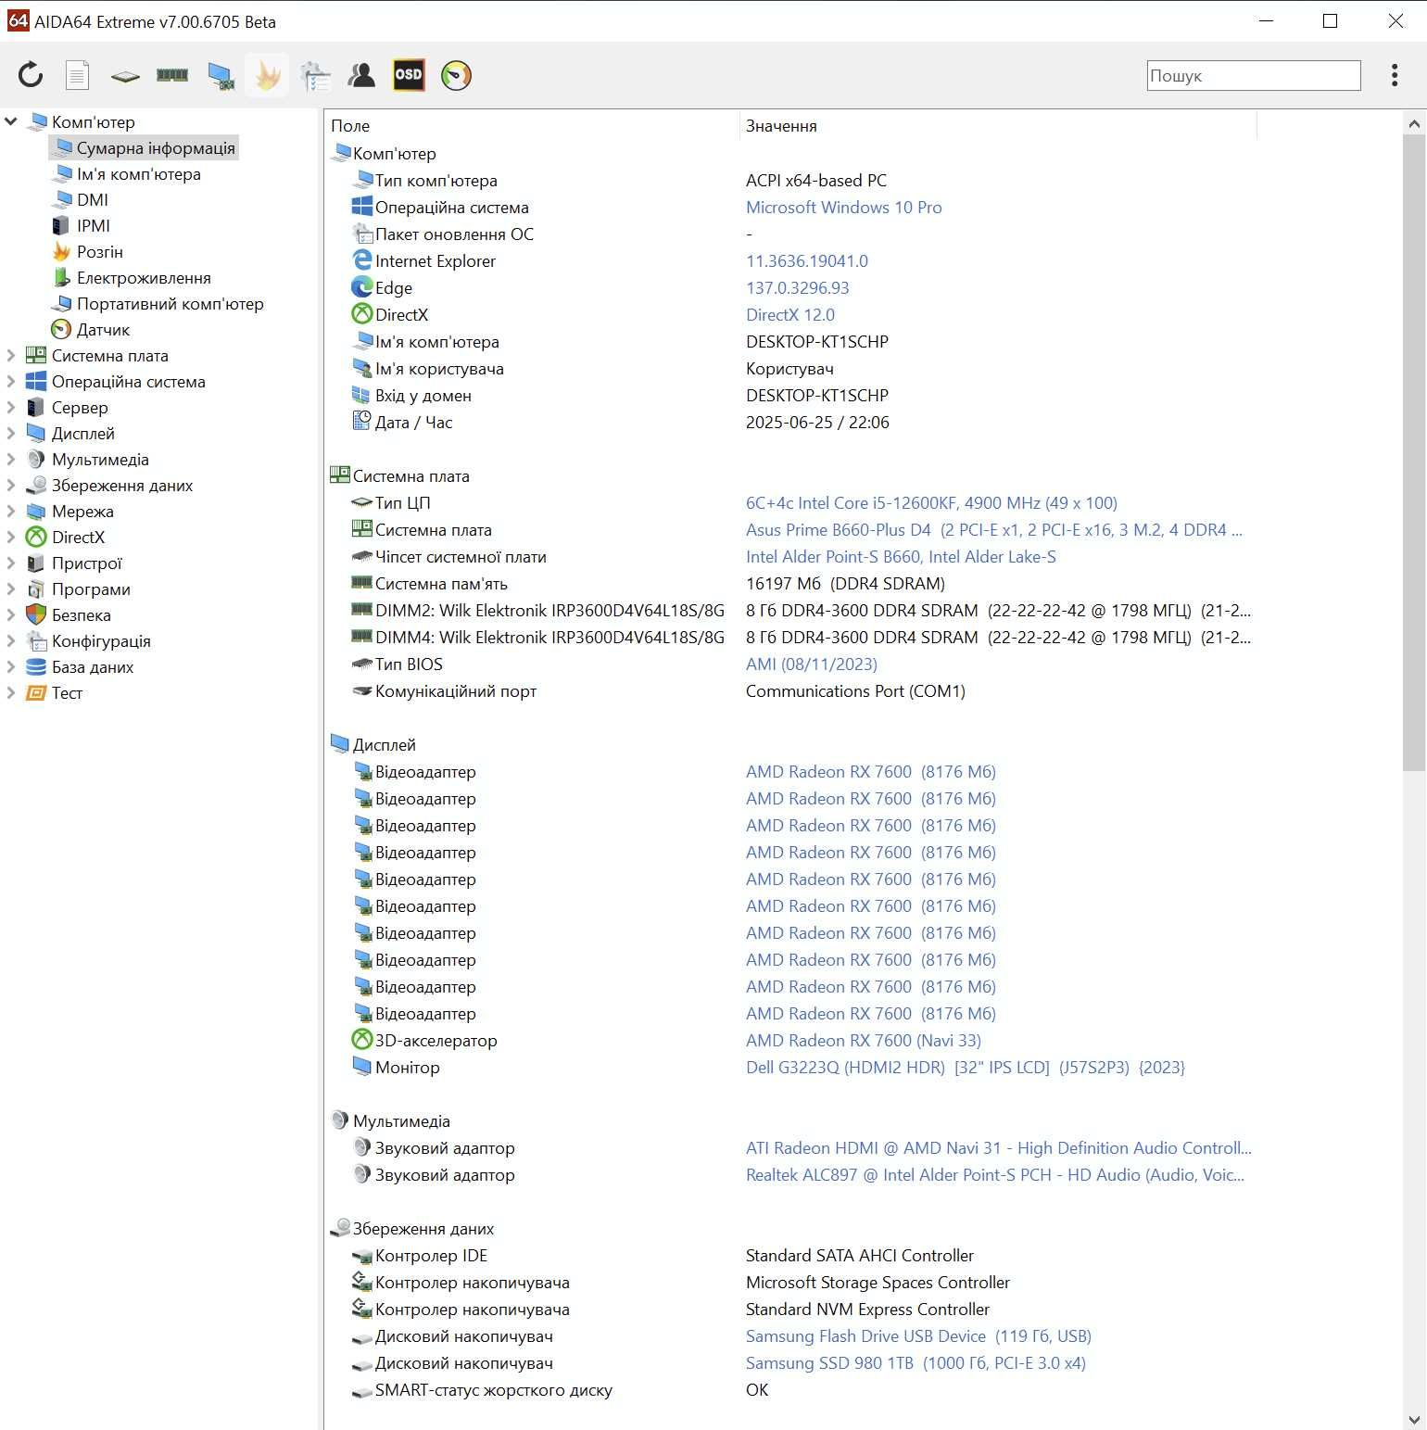Click the scrollbar down arrow
Screen dimensions: 1427x1430
[1414, 1419]
